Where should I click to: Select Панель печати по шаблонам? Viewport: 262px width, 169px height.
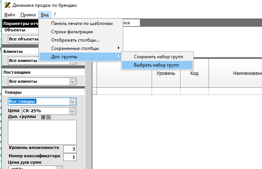(80, 23)
